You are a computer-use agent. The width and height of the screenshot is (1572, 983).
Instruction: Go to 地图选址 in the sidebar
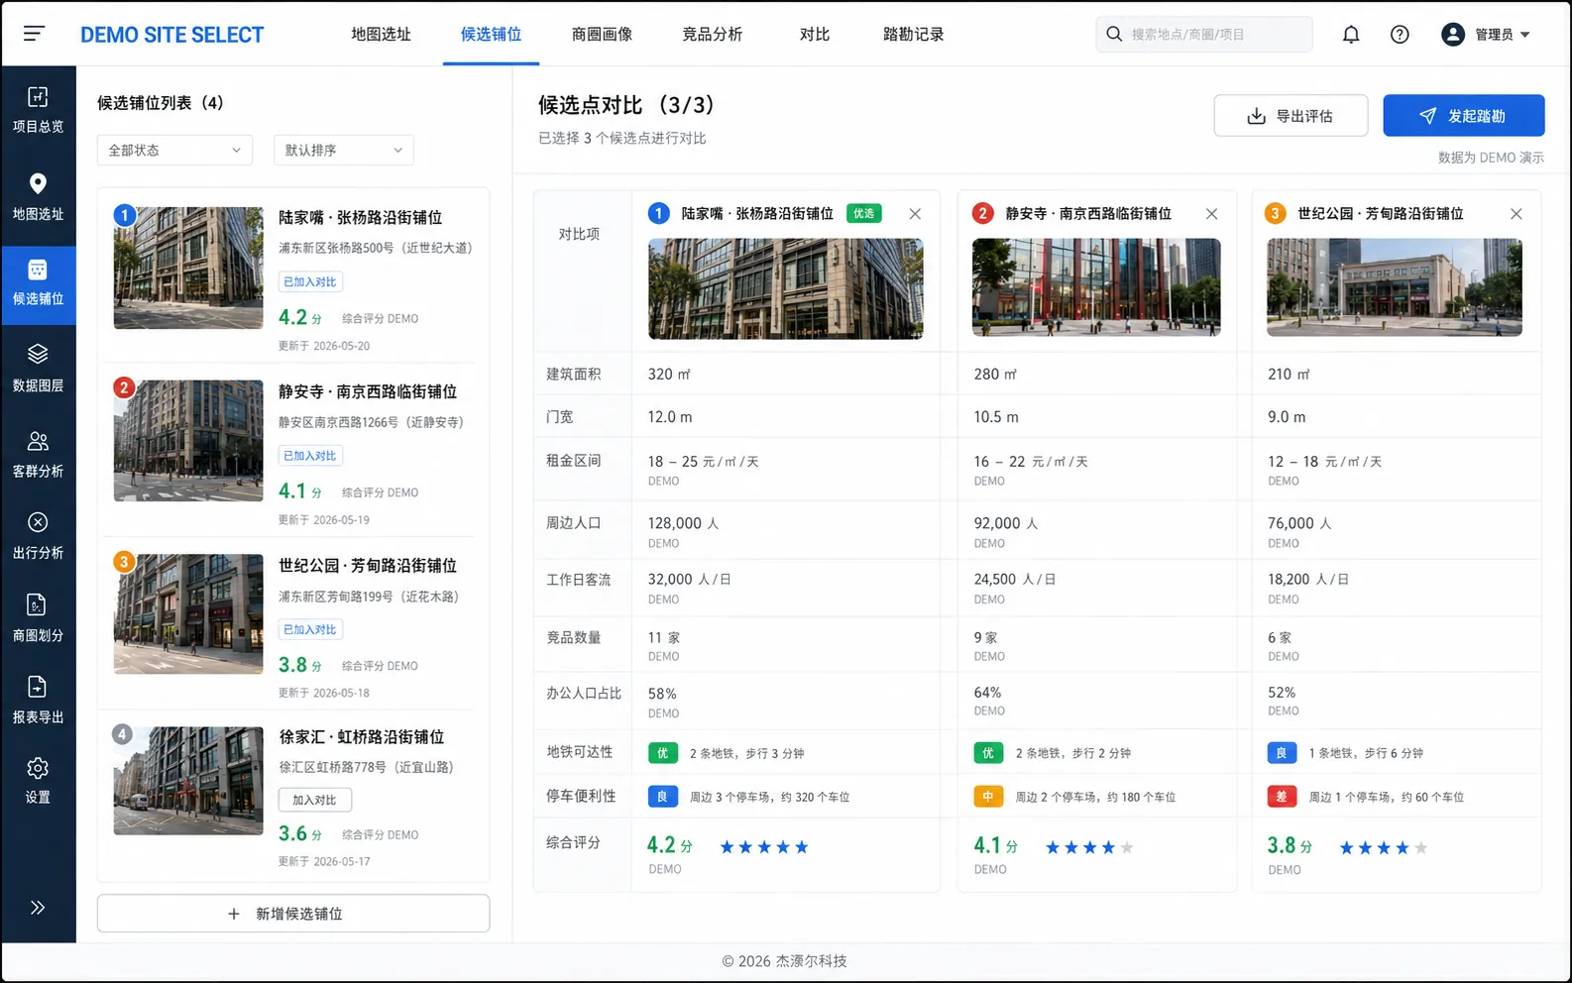38,197
